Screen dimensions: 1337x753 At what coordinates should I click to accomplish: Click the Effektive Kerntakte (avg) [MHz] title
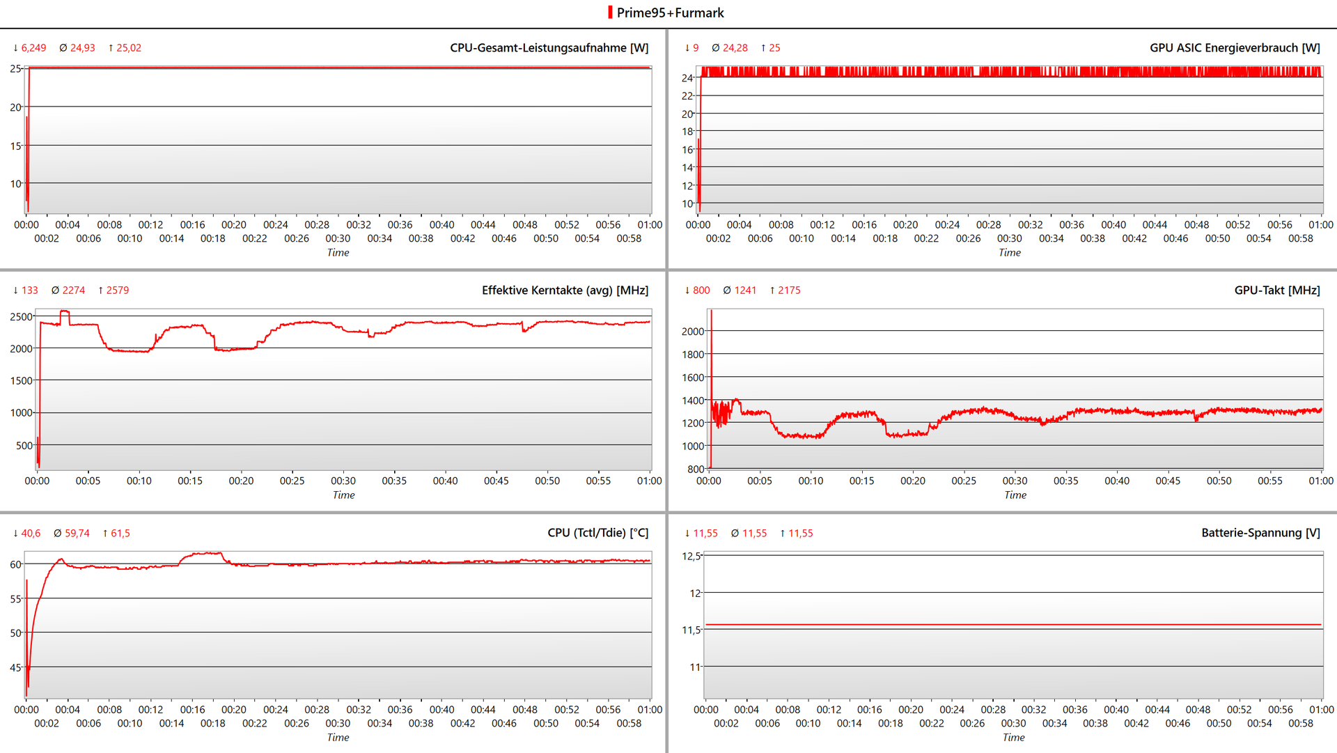(x=565, y=290)
